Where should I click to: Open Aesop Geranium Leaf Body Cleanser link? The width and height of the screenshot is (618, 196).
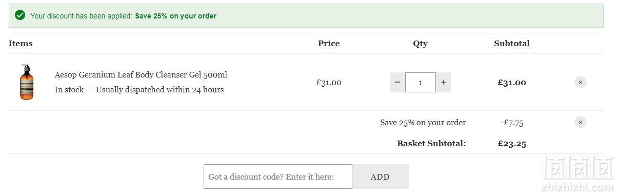point(141,75)
